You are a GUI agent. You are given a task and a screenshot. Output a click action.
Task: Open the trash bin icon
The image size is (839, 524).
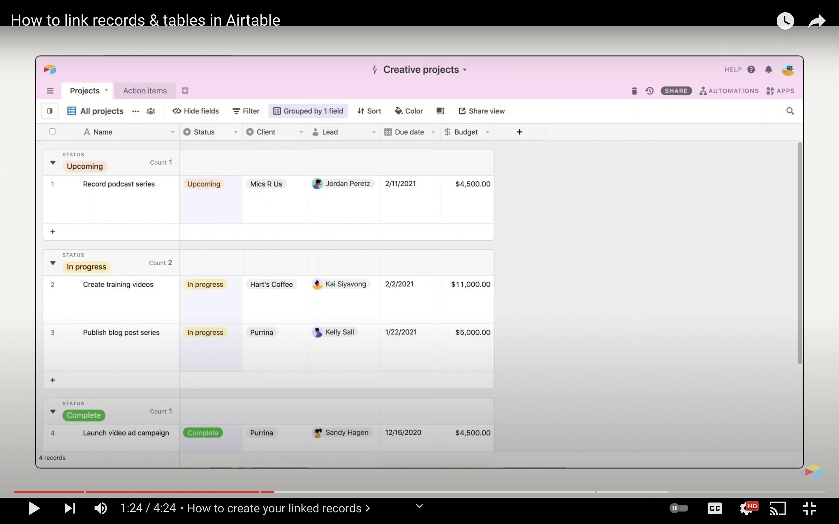tap(634, 91)
